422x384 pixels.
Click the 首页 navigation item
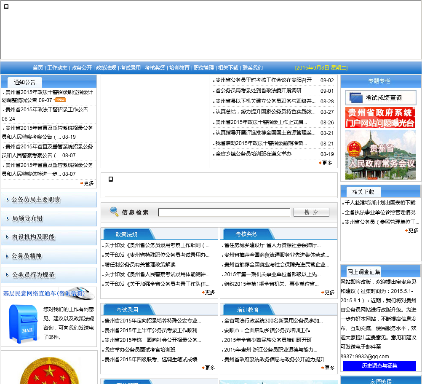tap(37, 68)
